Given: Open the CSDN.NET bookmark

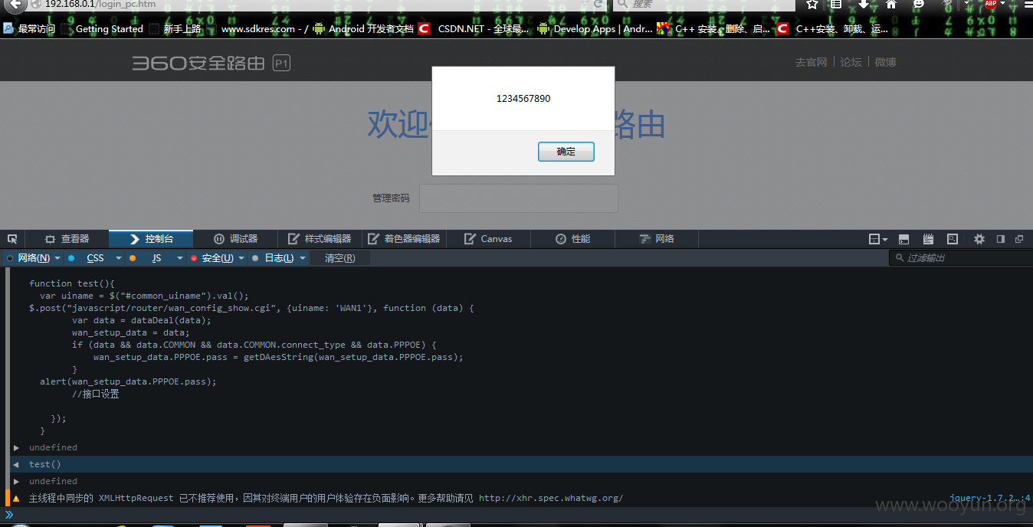Looking at the screenshot, I should tap(474, 29).
